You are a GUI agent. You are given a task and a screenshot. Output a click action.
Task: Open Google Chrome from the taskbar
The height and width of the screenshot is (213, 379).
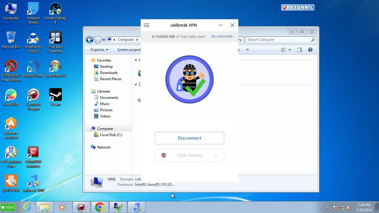99,207
